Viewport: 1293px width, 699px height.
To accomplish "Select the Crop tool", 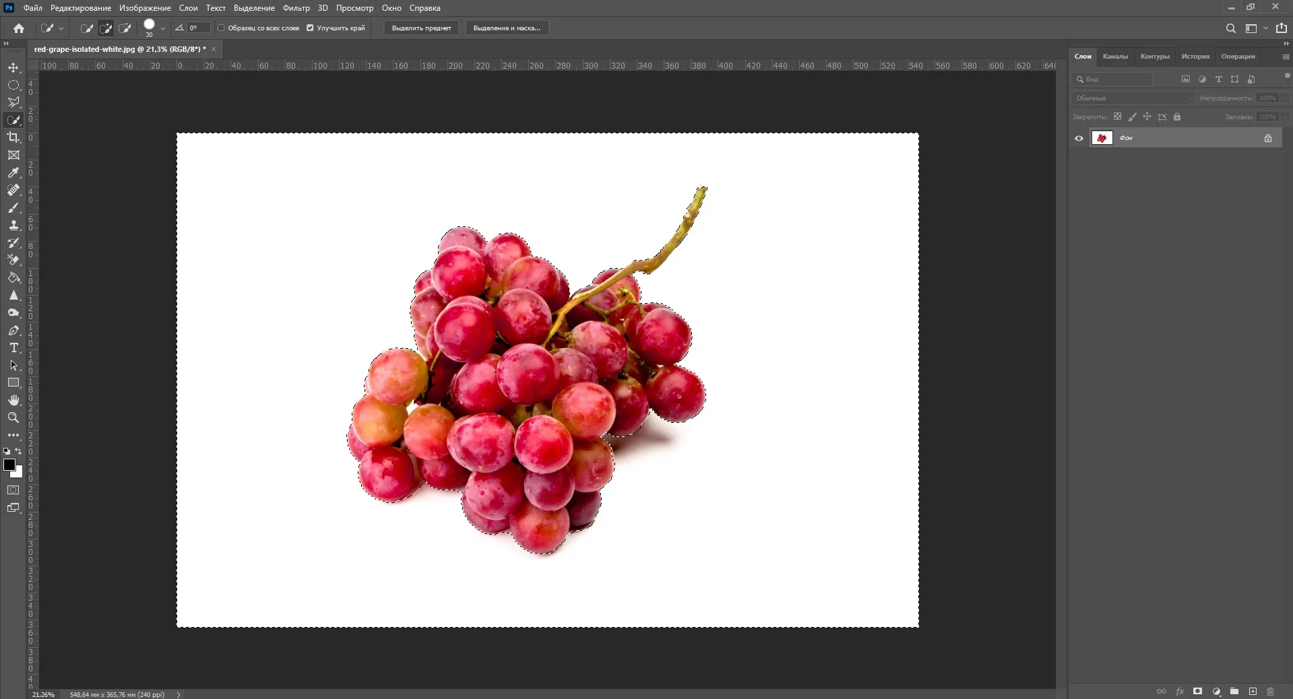I will tap(13, 137).
